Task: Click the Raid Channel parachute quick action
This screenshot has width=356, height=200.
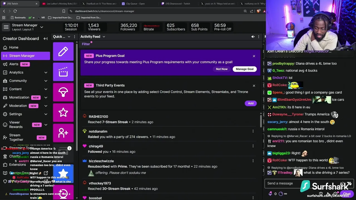Action: coord(63,92)
